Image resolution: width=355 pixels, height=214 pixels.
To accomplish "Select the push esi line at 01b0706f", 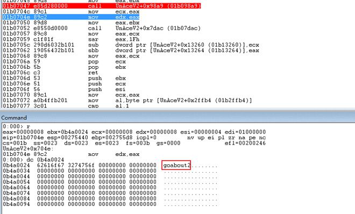I will (64, 89).
